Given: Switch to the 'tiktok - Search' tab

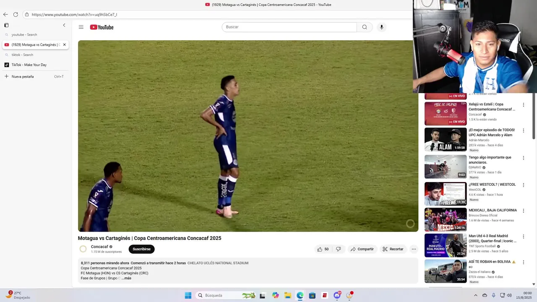Looking at the screenshot, I should 36,55.
